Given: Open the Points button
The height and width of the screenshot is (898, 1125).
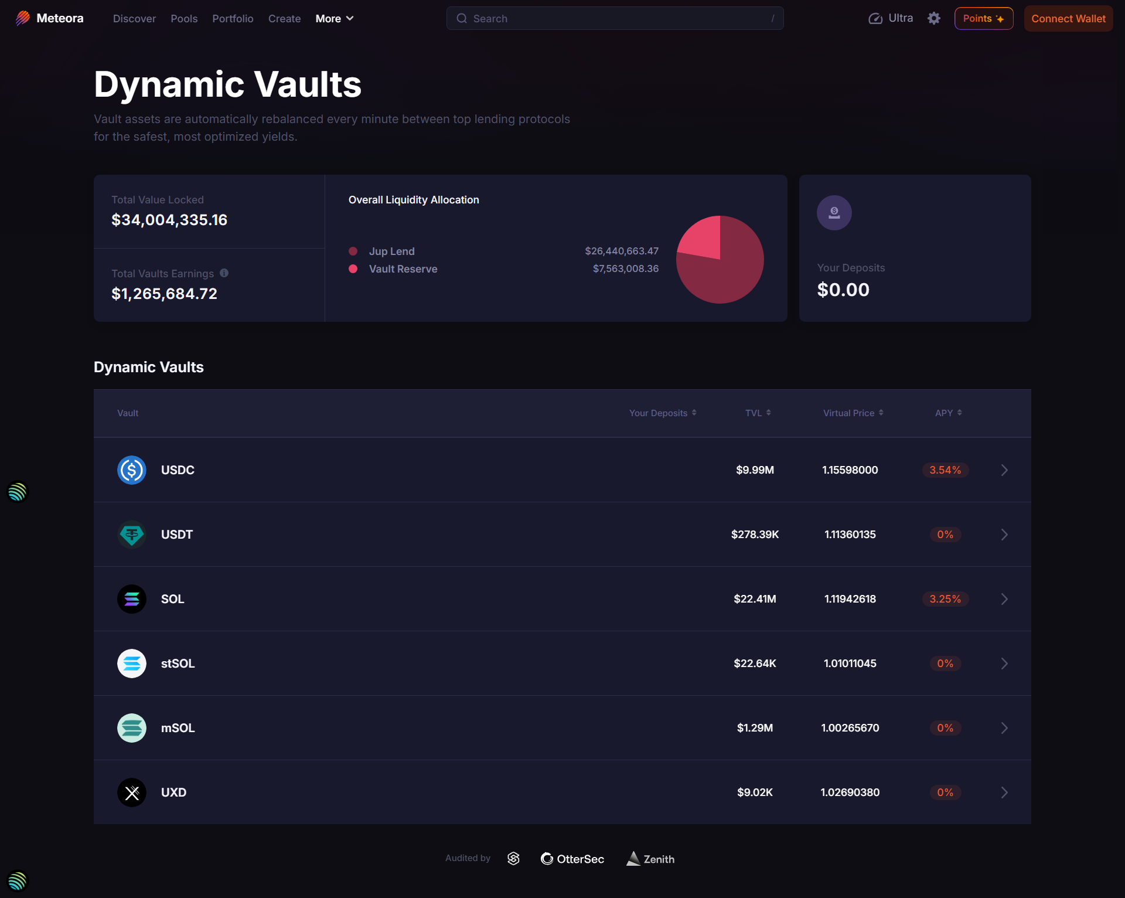Looking at the screenshot, I should 983,18.
